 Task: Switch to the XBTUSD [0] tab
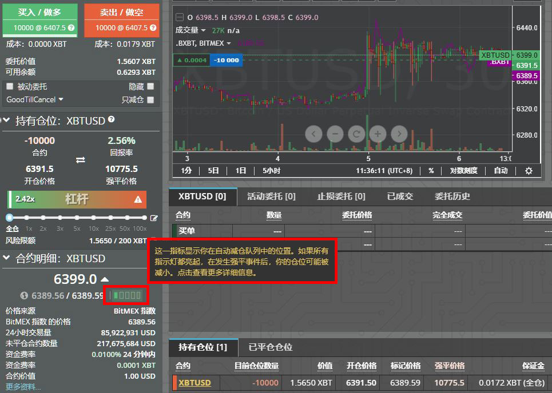pyautogui.click(x=202, y=196)
